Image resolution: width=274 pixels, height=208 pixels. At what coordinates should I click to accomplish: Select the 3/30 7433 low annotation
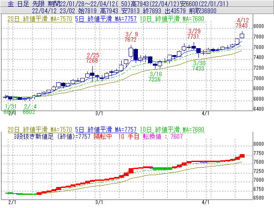(x=198, y=66)
